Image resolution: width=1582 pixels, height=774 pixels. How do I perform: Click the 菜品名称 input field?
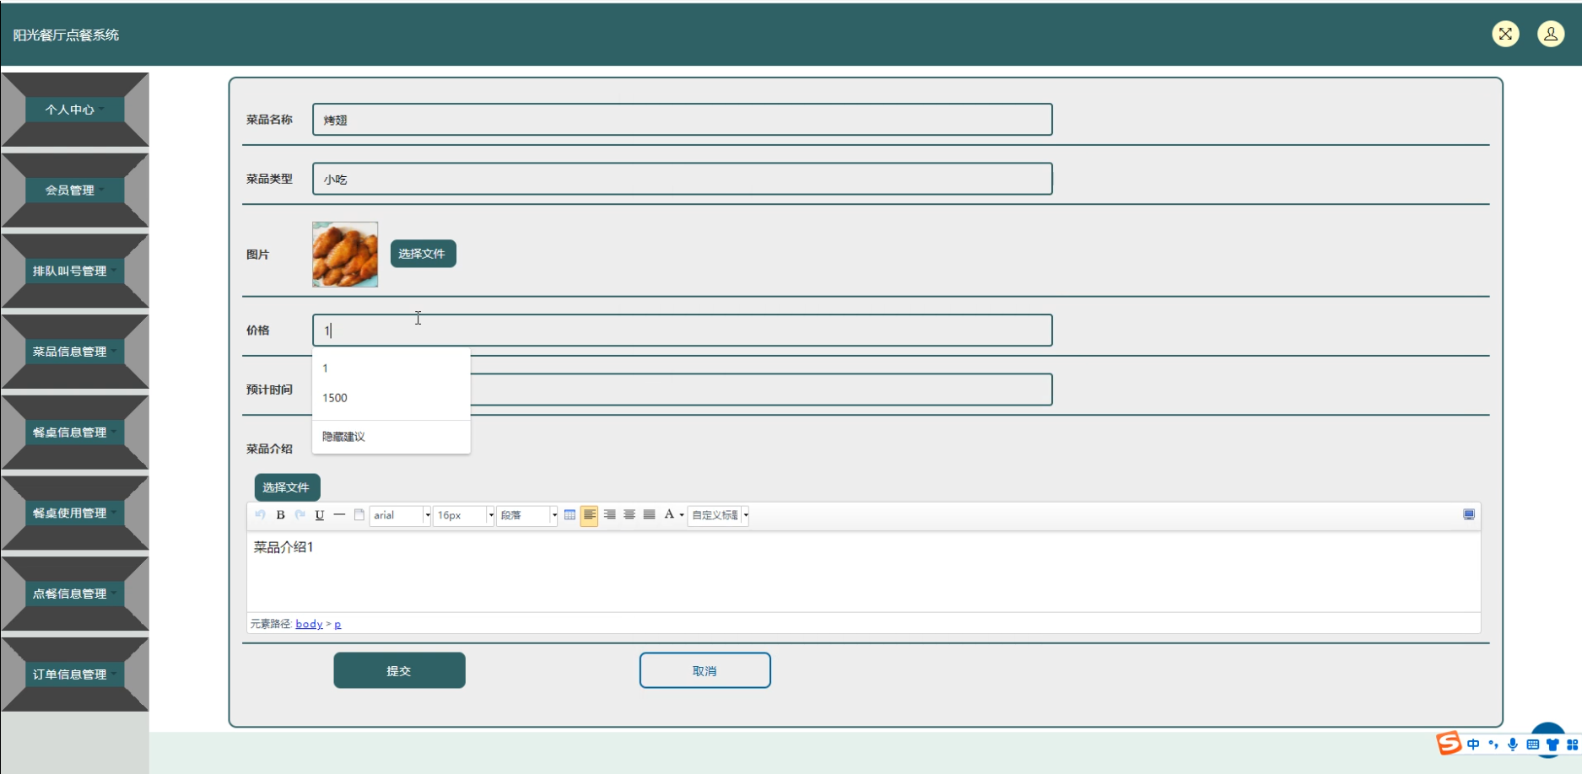(682, 120)
